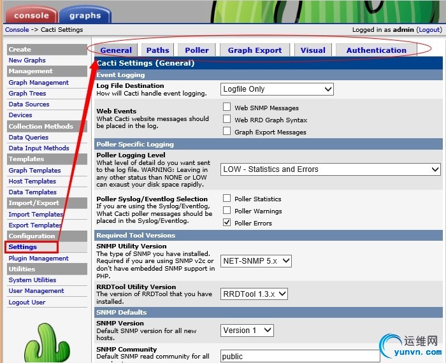This screenshot has height=363, width=446.
Task: Click the Logout link
Action: point(429,29)
